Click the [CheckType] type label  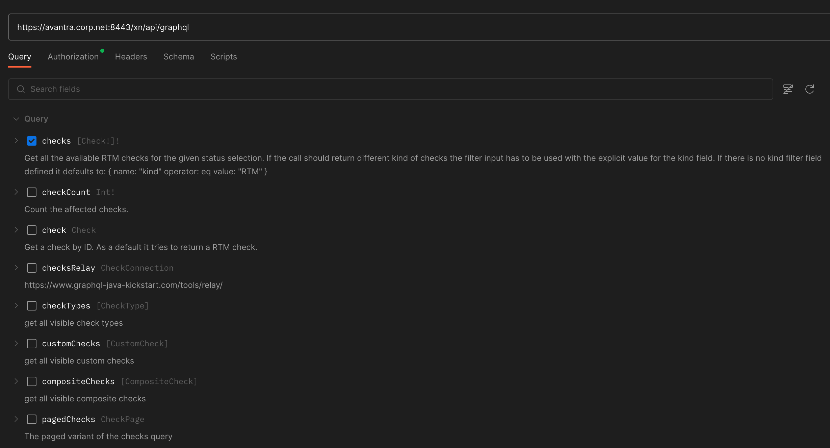pyautogui.click(x=123, y=306)
